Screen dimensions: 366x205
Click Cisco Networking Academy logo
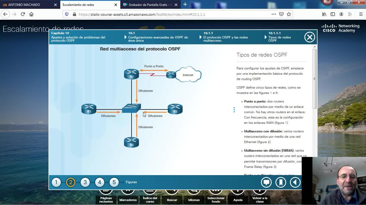[x=341, y=28]
